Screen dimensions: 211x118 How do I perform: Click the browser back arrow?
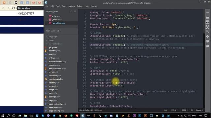[3, 8]
